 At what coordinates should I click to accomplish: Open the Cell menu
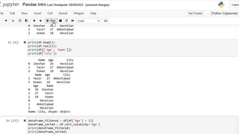point(50,13)
